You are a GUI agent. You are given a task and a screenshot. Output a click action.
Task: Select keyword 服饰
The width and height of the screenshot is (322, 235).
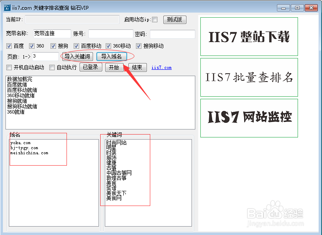[x=111, y=158]
